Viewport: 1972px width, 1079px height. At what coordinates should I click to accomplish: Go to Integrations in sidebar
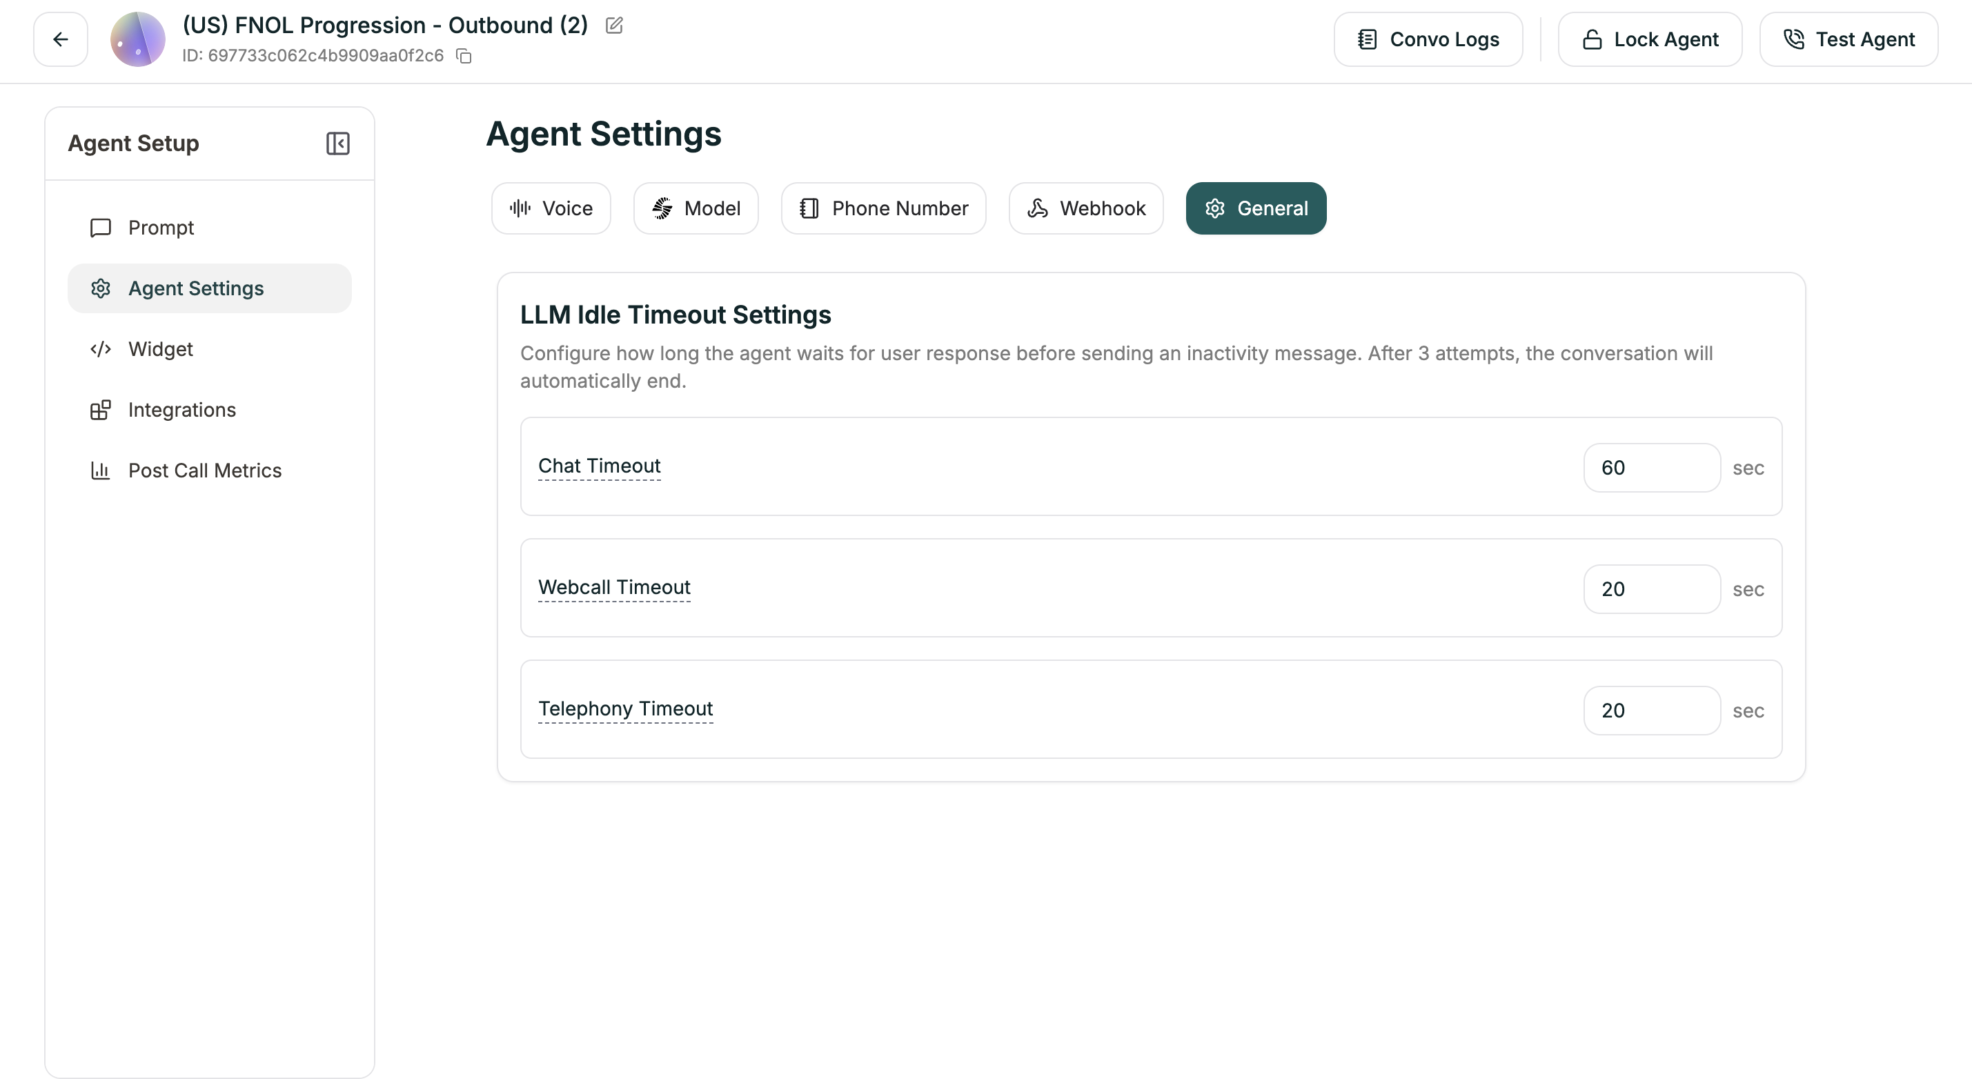pos(181,409)
